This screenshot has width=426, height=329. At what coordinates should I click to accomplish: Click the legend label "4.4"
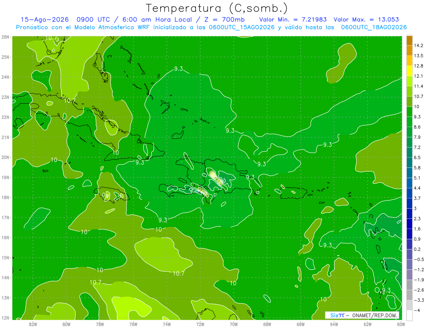(417, 188)
